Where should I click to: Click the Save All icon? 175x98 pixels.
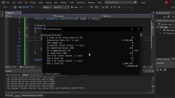pos(27,7)
